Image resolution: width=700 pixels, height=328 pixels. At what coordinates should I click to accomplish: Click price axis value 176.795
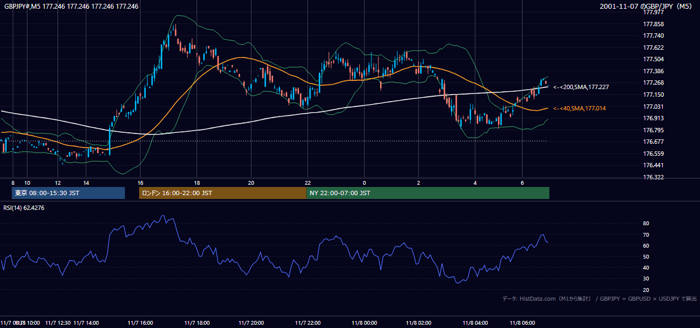653,130
